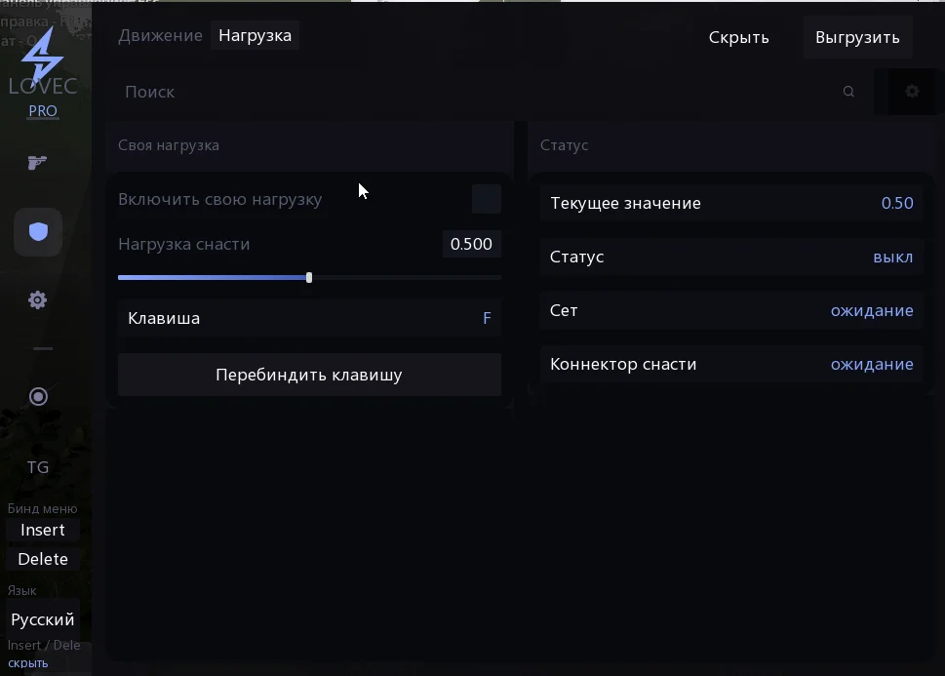Image resolution: width=945 pixels, height=676 pixels.
Task: Click the скрыть link at the bottom left
Action: coord(27,662)
